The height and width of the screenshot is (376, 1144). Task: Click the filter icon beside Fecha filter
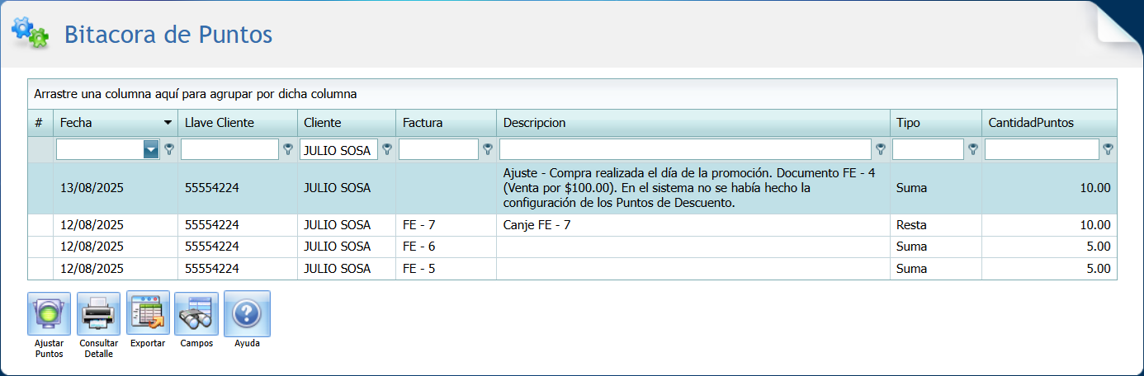coord(169,149)
